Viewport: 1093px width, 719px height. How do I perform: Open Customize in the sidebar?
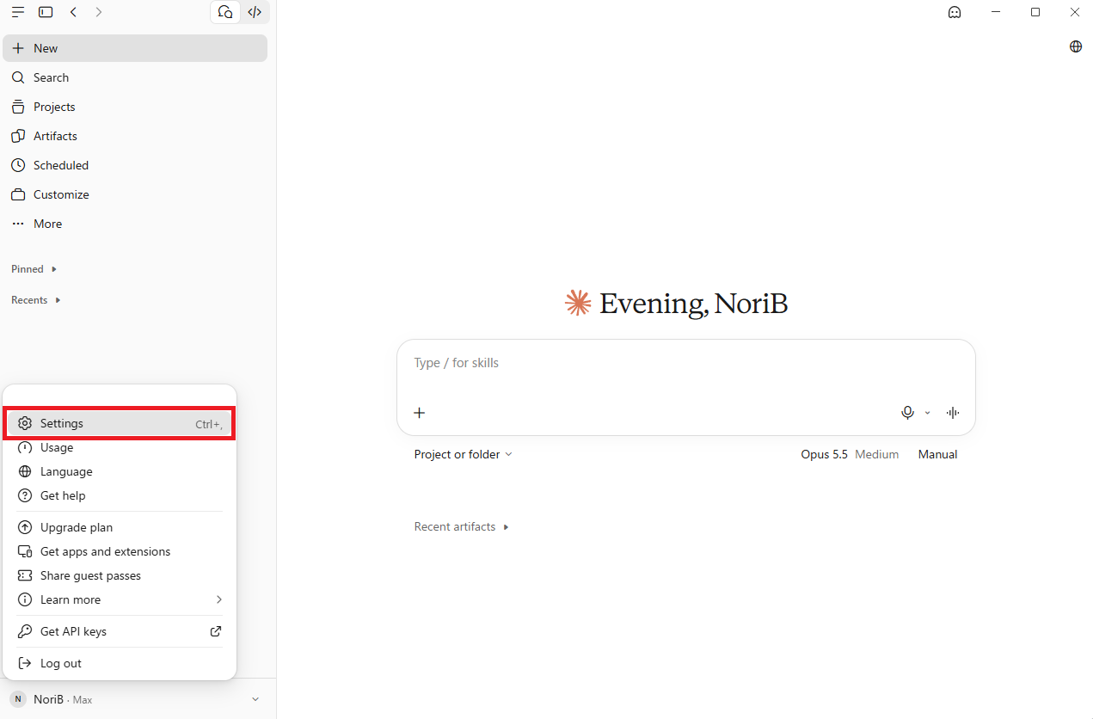point(135,194)
